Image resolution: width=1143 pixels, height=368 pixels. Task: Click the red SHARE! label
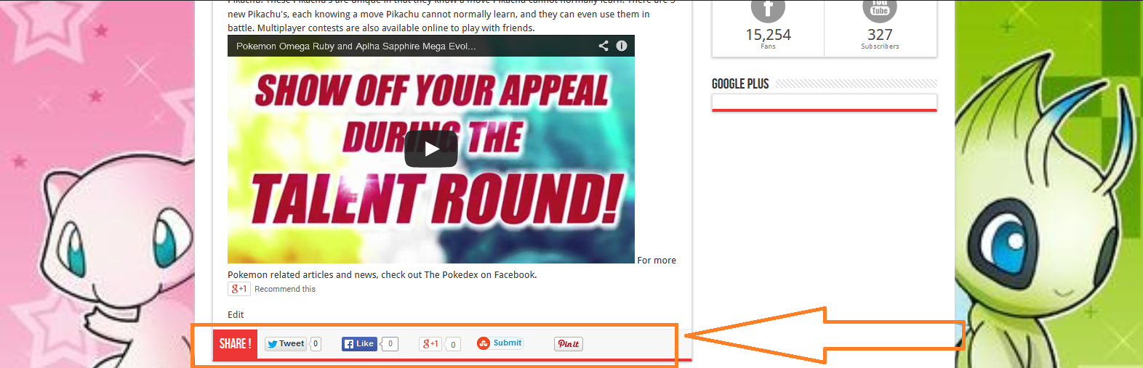(x=235, y=344)
